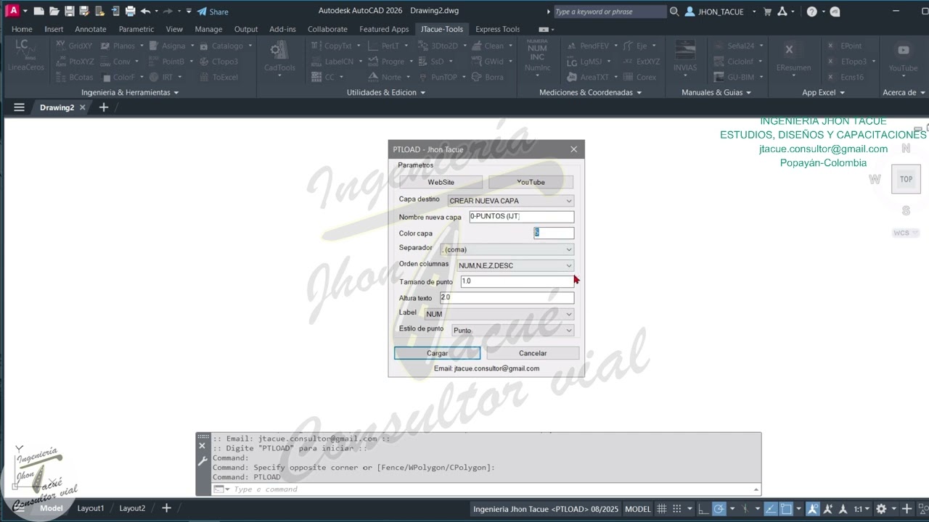The image size is (929, 522).
Task: Open the Capa destino dropdown
Action: pyautogui.click(x=511, y=201)
